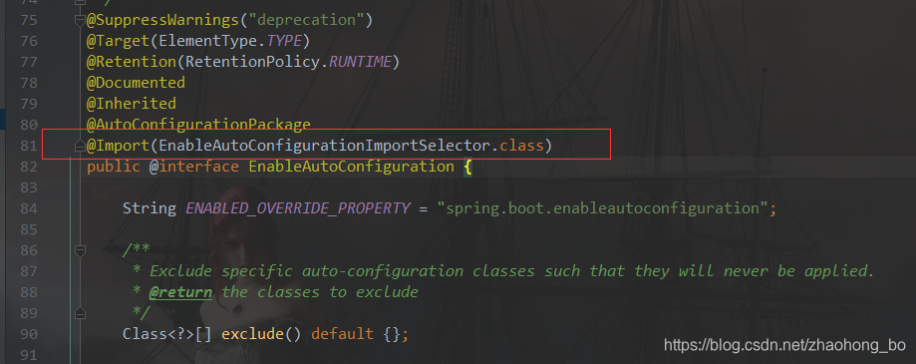Image resolution: width=916 pixels, height=364 pixels.
Task: Click the @return Javadoc tag
Action: pos(180,292)
